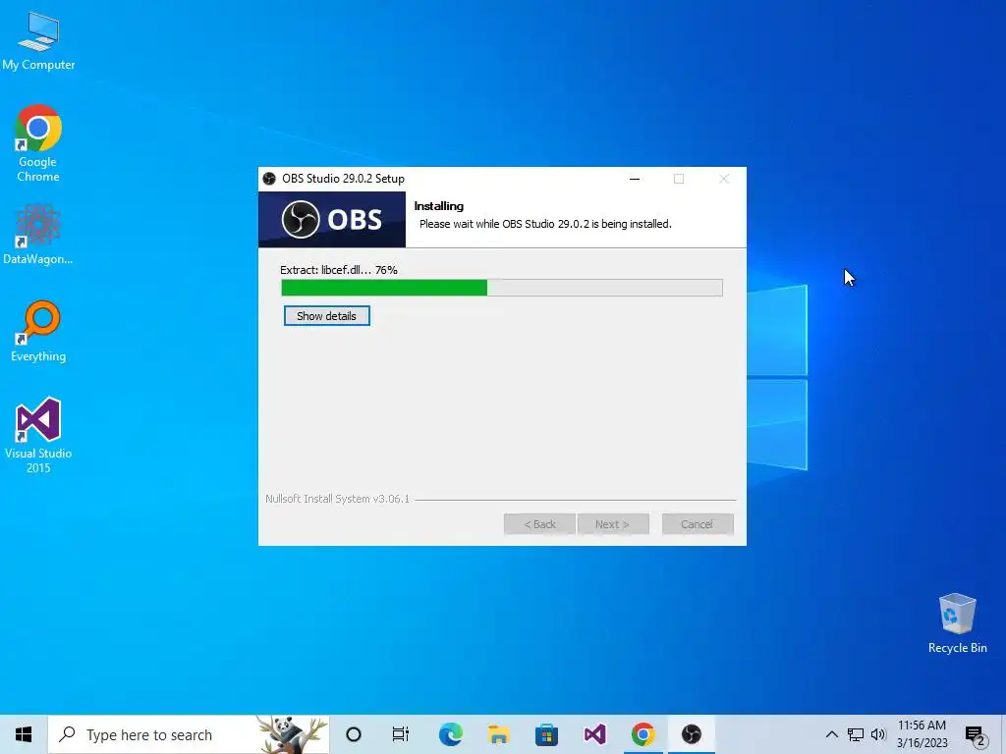Click the 'OBS Studio 29.0.2 Setup' title text
1006x754 pixels.
pyautogui.click(x=343, y=179)
